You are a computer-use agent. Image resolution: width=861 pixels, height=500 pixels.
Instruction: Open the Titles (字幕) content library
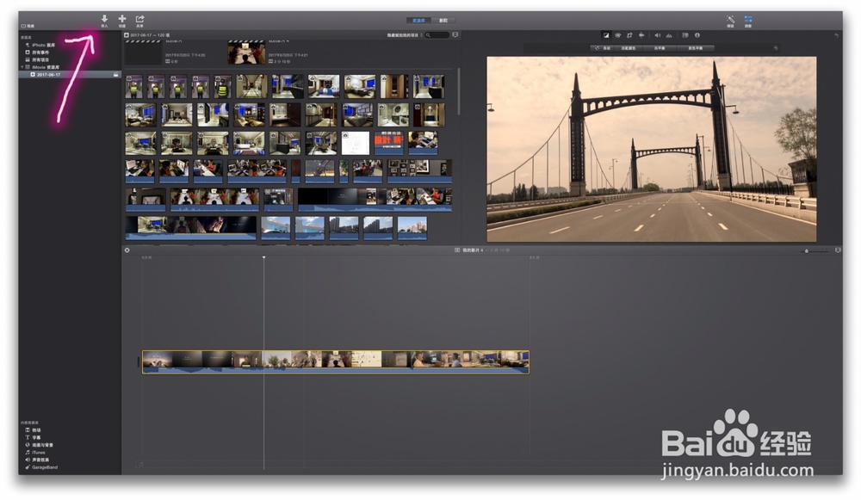coord(33,438)
